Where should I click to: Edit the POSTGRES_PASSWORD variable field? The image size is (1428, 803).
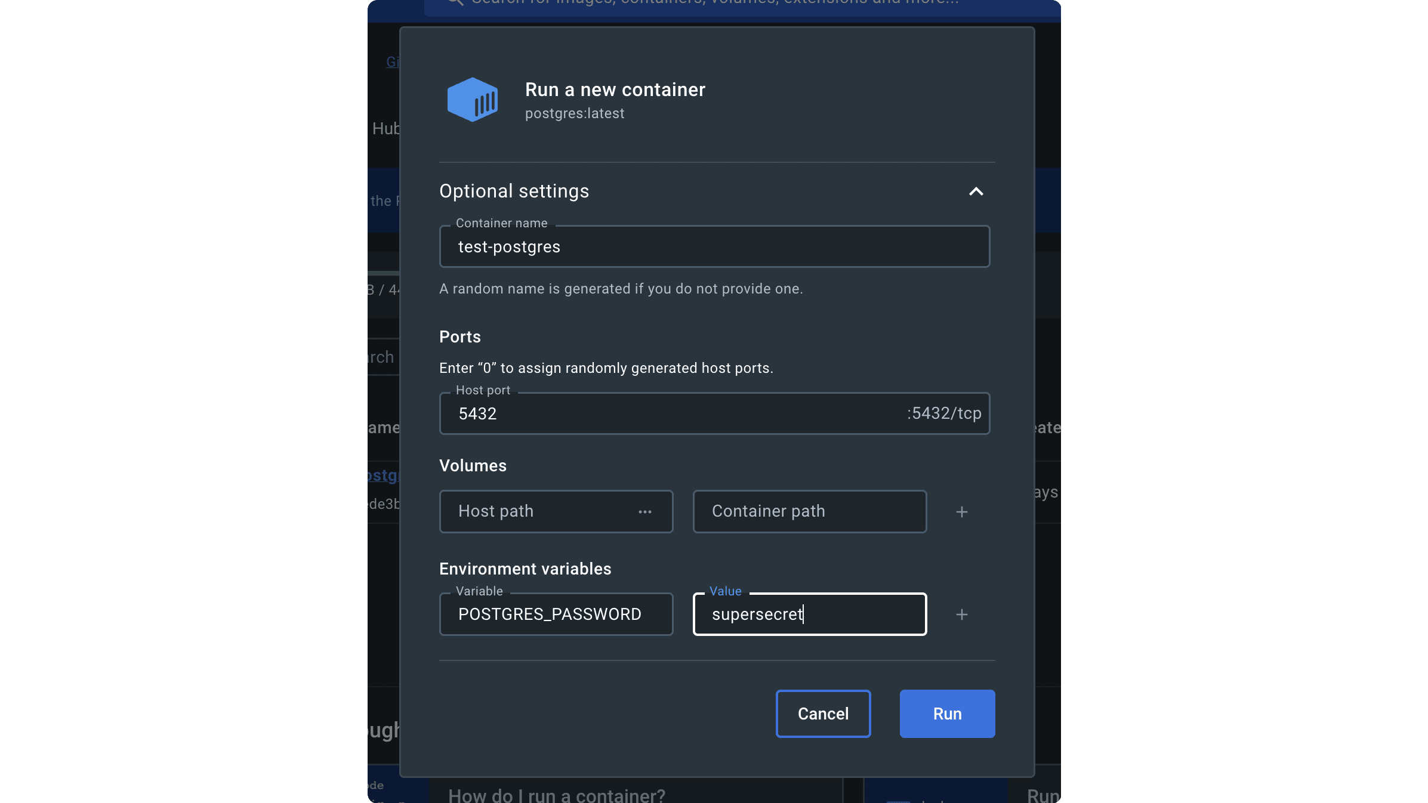tap(556, 614)
